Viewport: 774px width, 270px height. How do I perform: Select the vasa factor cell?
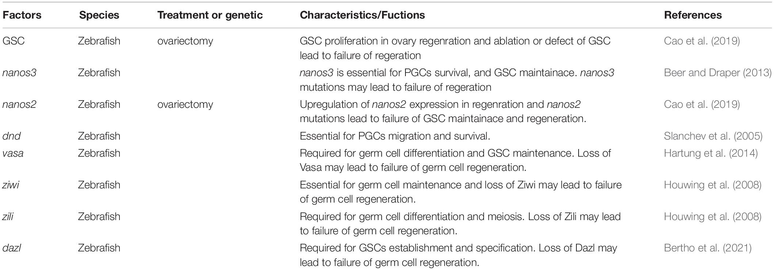[13, 153]
